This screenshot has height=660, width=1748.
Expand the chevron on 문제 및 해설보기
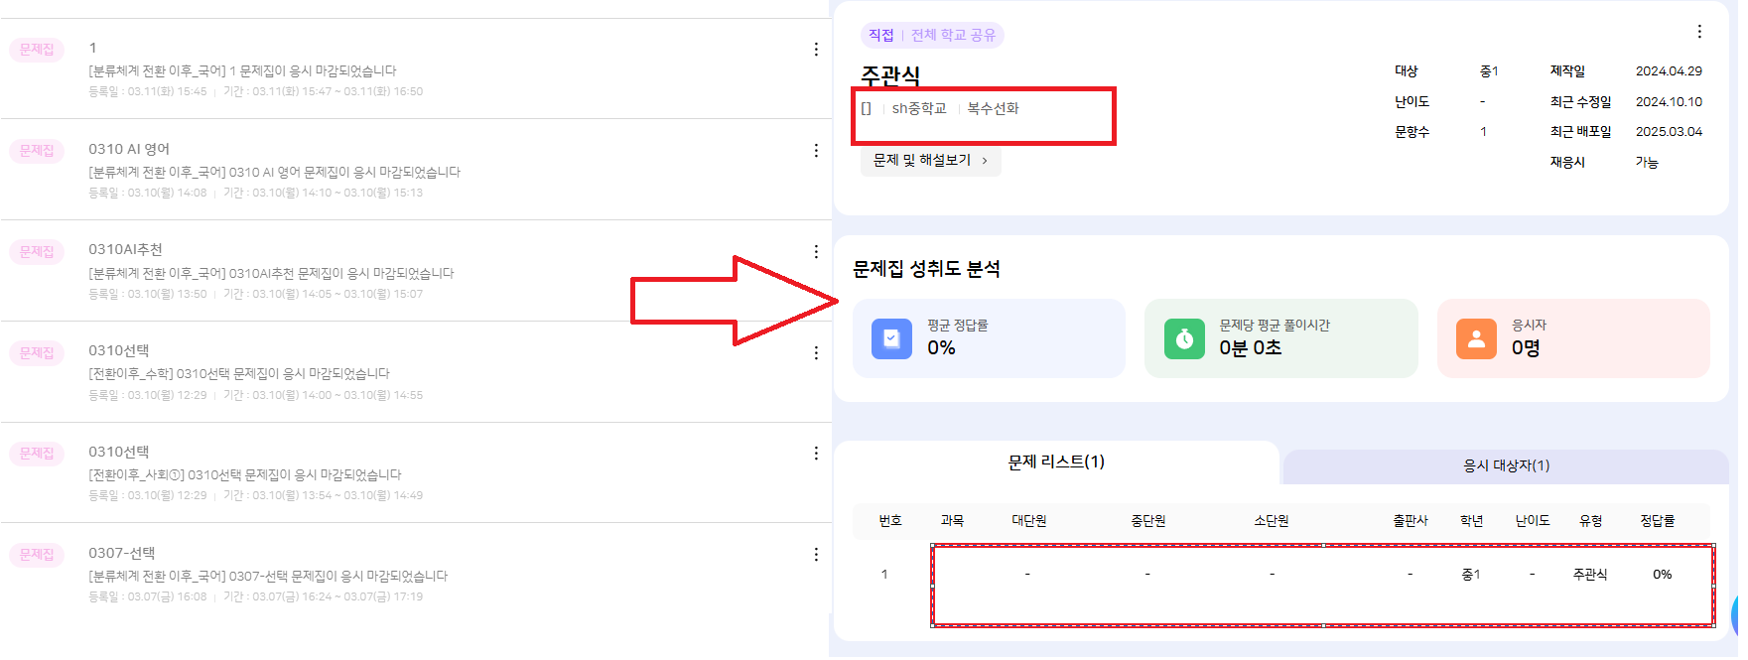pyautogui.click(x=985, y=161)
